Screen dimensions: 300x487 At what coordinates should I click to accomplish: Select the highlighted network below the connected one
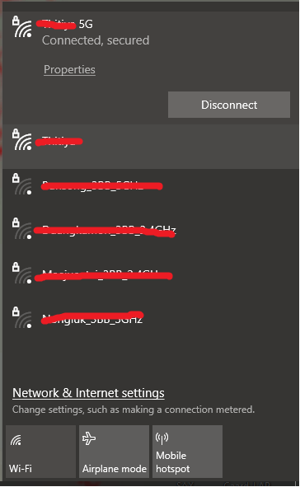pos(151,147)
